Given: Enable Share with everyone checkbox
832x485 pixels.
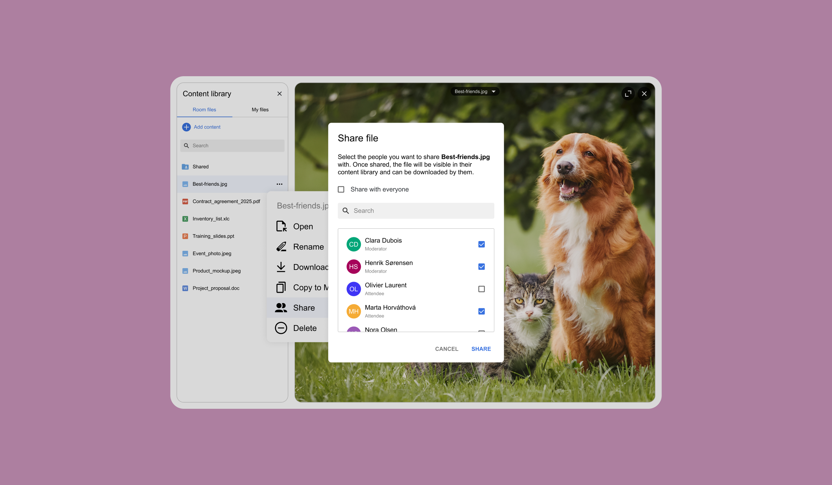Looking at the screenshot, I should point(341,189).
